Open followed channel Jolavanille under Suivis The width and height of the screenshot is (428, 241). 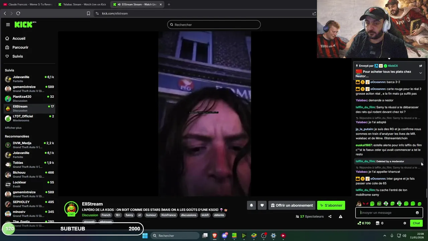(x=29, y=79)
